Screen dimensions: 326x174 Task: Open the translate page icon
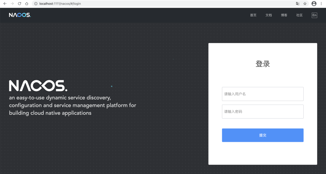pos(298,4)
